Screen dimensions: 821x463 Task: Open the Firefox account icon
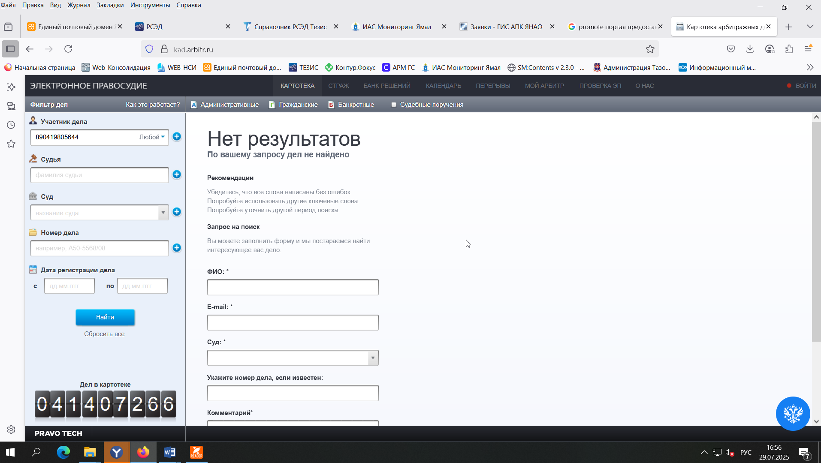click(x=770, y=49)
